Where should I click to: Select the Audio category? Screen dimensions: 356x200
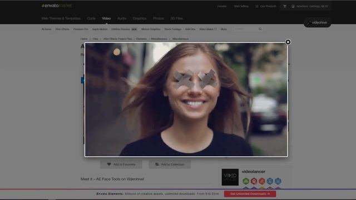pos(122,18)
